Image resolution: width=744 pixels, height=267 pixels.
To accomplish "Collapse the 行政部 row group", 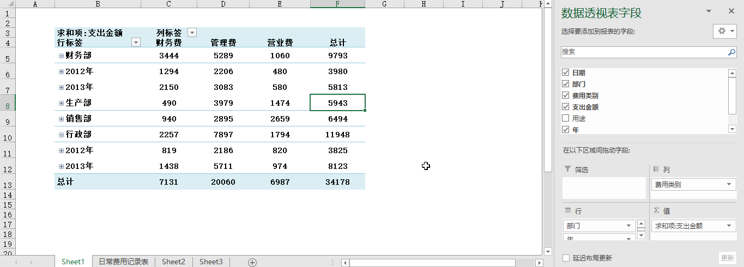I will pyautogui.click(x=61, y=135).
